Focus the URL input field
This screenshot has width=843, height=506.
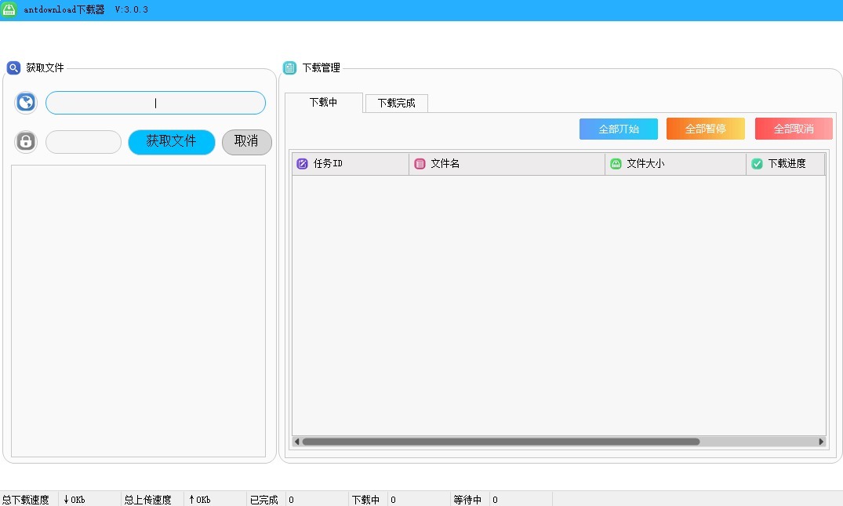coord(155,103)
